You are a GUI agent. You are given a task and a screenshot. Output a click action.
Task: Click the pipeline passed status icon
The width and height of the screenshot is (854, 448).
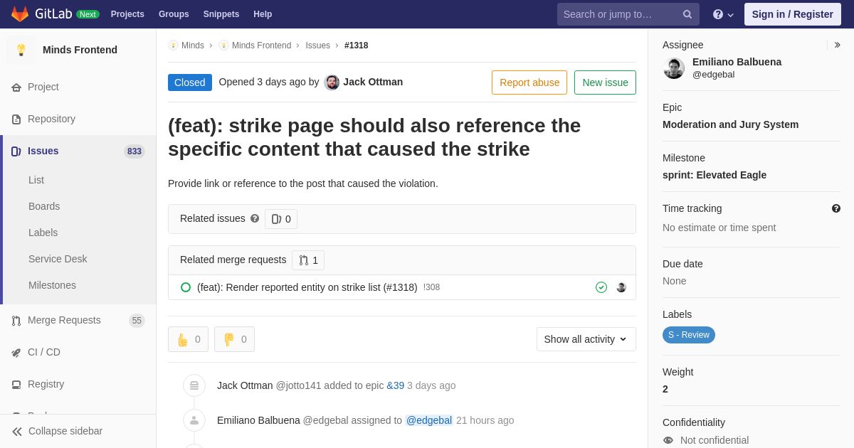(x=601, y=287)
